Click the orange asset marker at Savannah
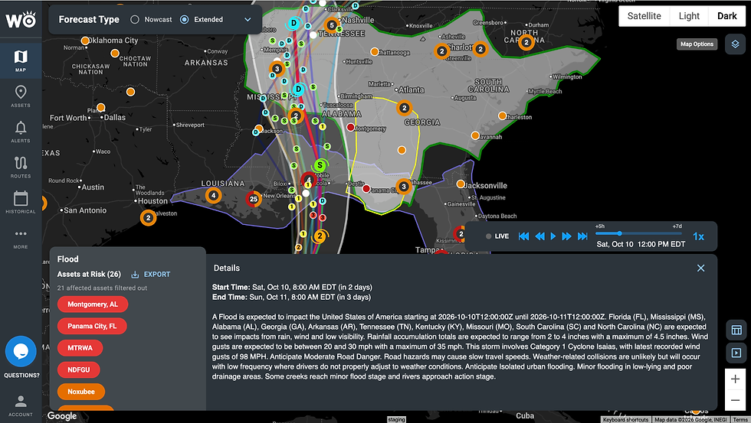This screenshot has height=423, width=751. click(x=475, y=135)
